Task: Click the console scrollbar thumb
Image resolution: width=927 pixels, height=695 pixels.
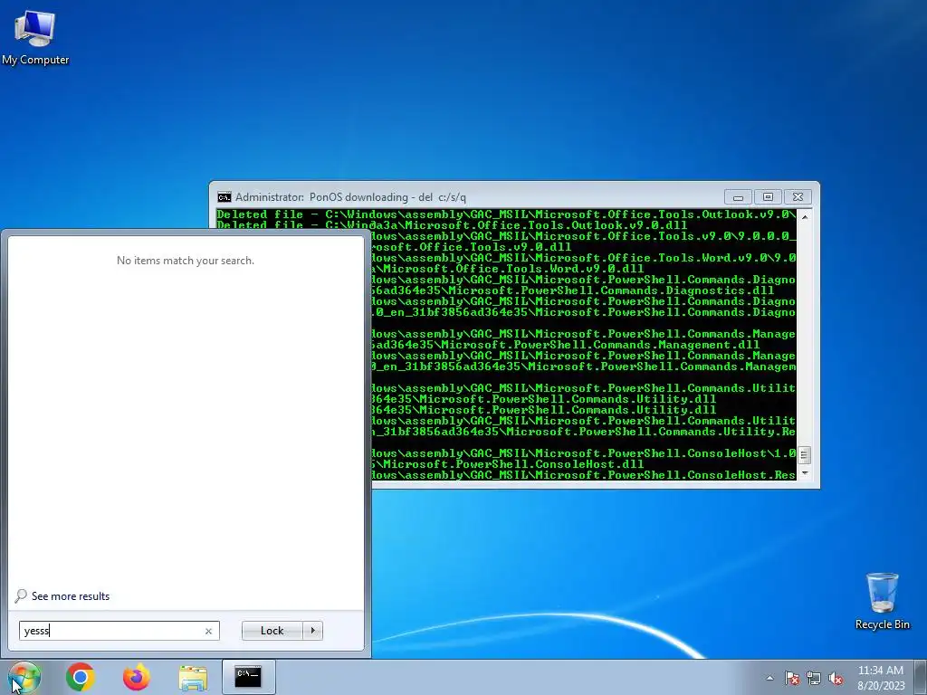Action: coord(804,455)
